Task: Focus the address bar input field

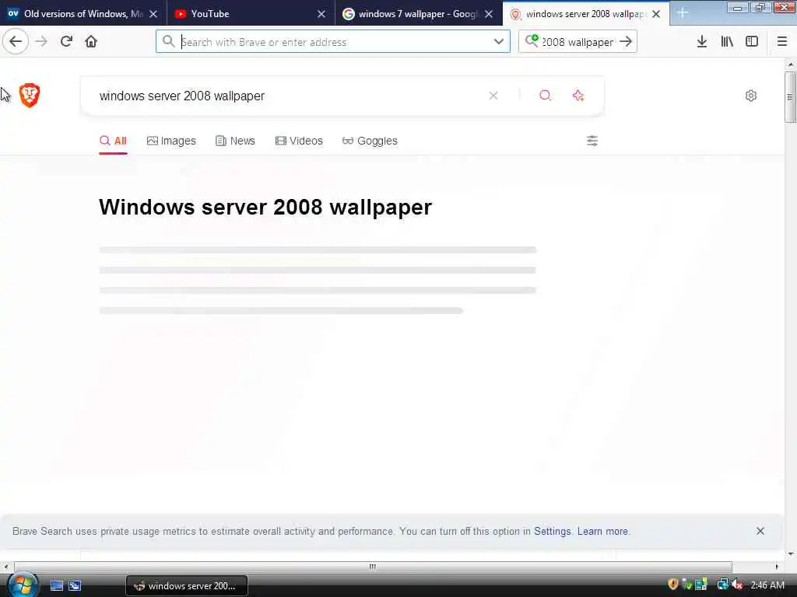Action: point(333,41)
